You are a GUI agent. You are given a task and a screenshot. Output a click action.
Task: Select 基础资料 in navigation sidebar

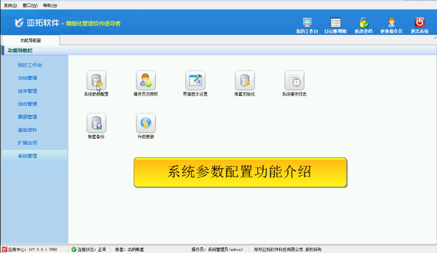click(x=27, y=130)
